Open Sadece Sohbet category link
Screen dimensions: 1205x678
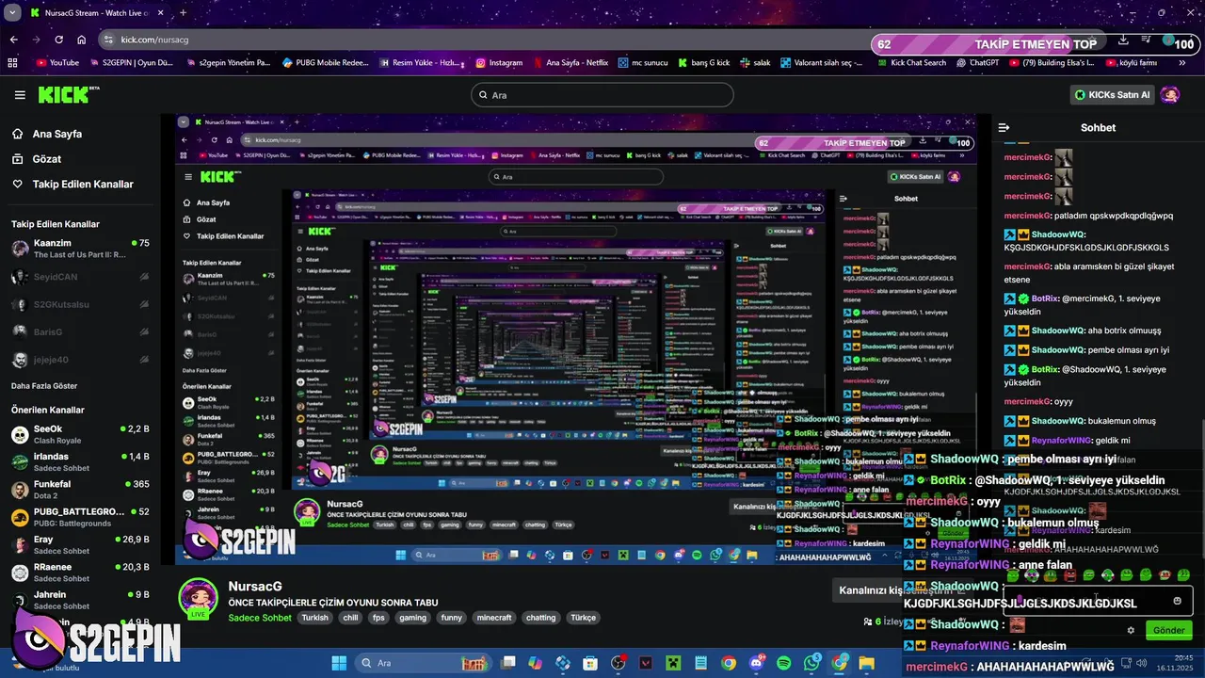260,618
